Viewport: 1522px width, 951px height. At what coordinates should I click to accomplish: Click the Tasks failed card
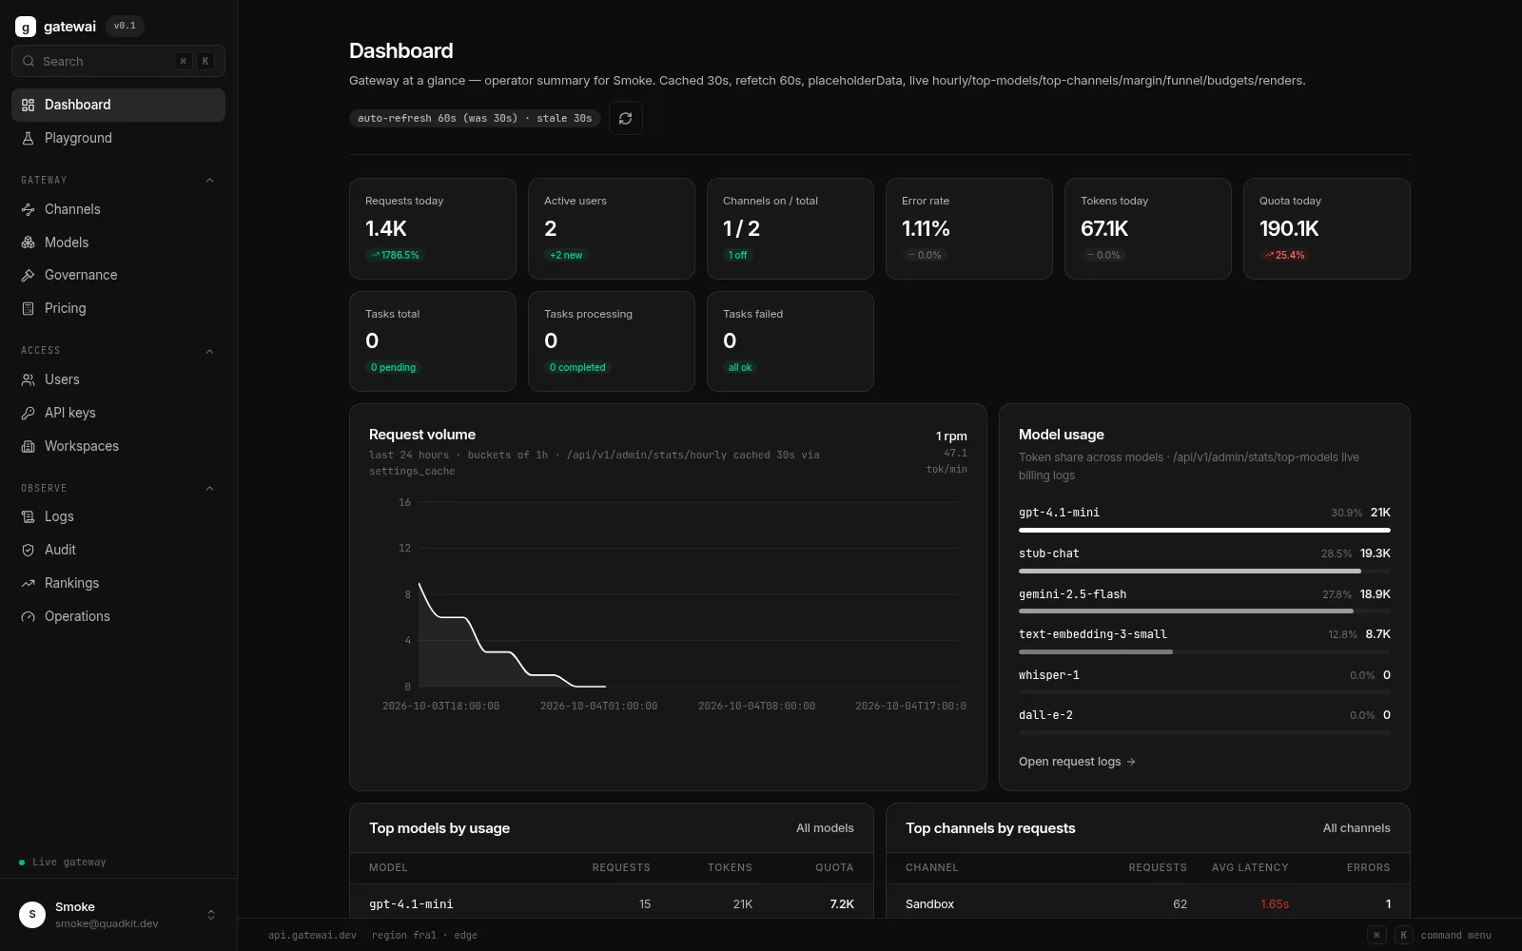click(x=790, y=341)
